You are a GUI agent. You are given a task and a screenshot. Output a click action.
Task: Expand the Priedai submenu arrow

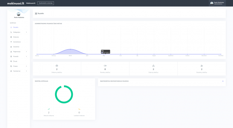[26, 66]
